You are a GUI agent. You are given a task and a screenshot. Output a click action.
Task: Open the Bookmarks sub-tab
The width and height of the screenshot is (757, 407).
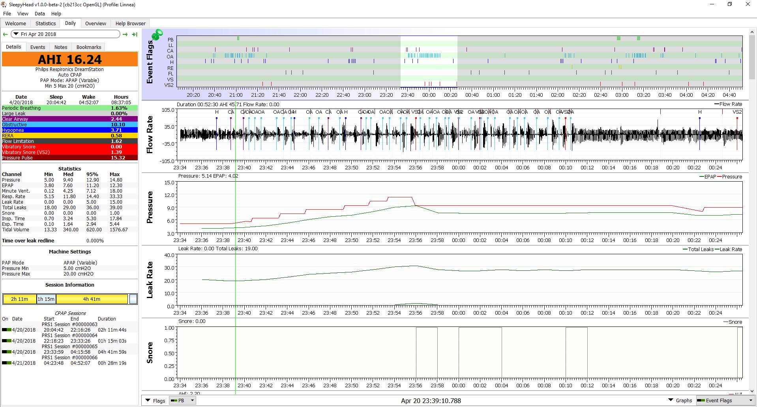pos(89,47)
